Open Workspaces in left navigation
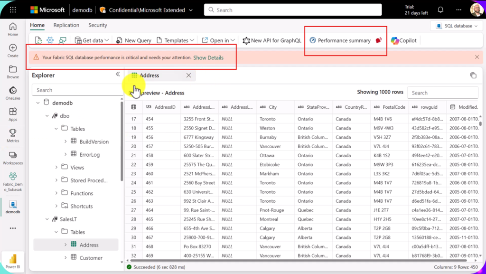This screenshot has height=274, width=486. (x=13, y=158)
